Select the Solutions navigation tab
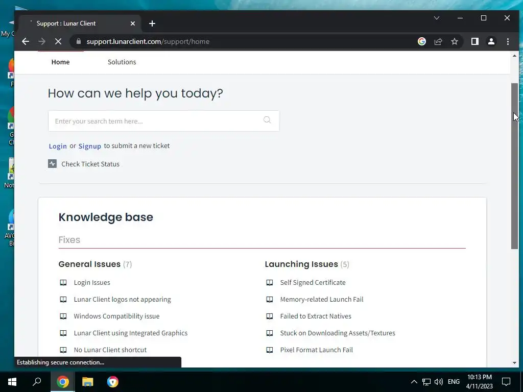Viewport: 523px width, 392px height. (122, 62)
